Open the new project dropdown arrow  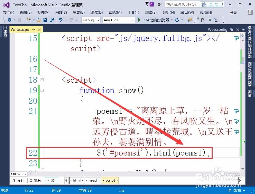click(34, 20)
